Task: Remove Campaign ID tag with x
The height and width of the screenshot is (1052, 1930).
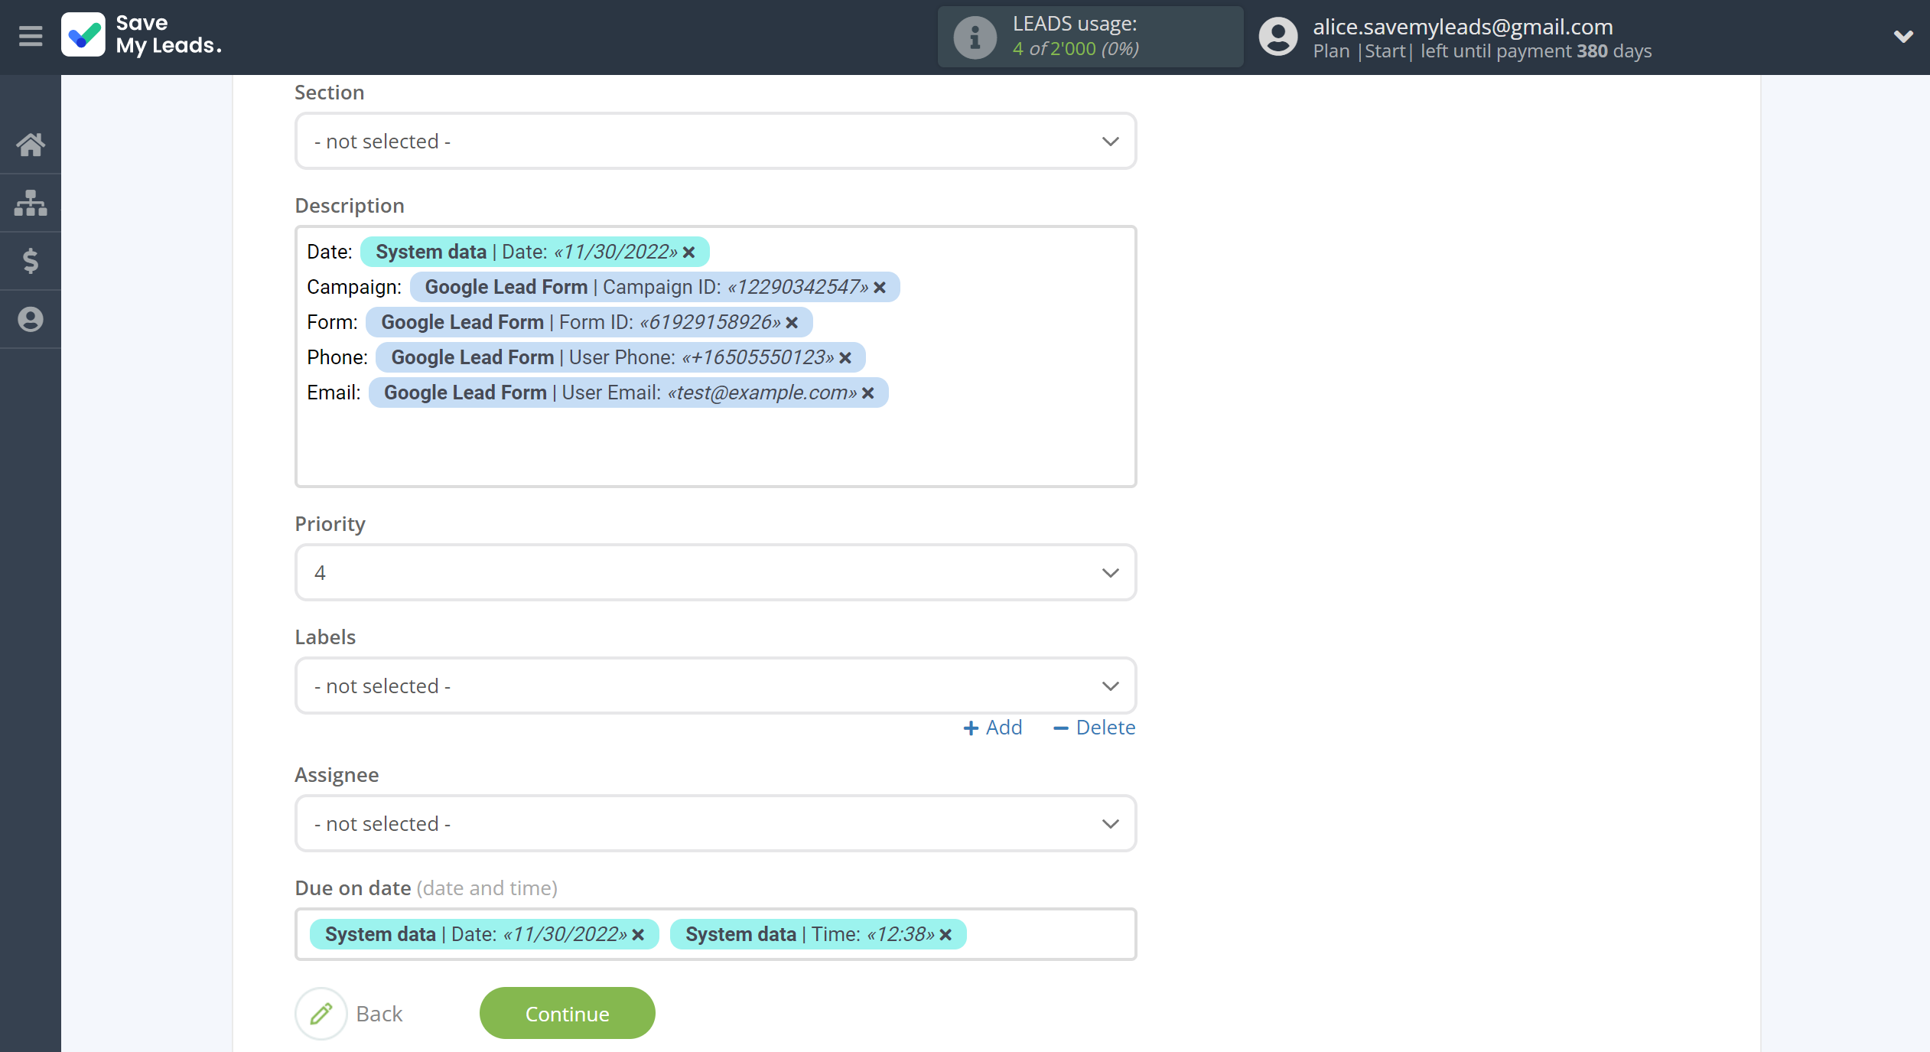Action: (880, 286)
